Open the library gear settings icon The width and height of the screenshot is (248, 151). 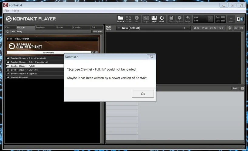tap(96, 53)
